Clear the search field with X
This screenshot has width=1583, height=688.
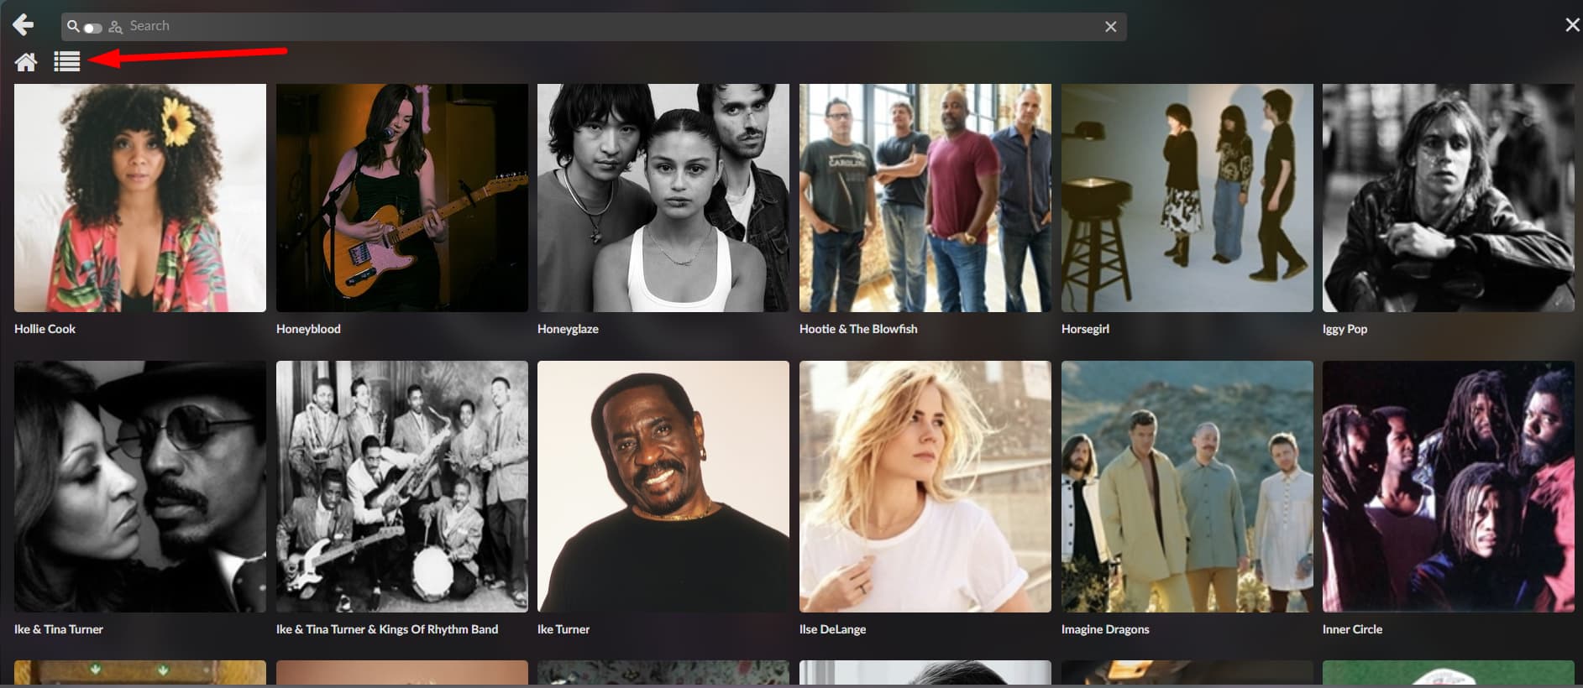[x=1110, y=27]
